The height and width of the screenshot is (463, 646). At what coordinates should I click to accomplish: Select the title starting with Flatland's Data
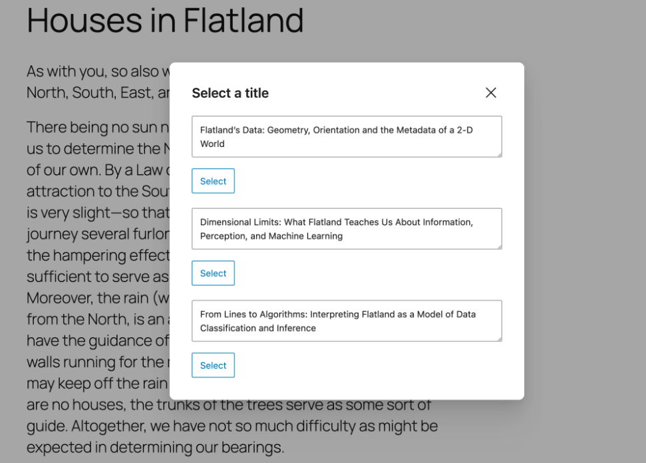tap(213, 180)
